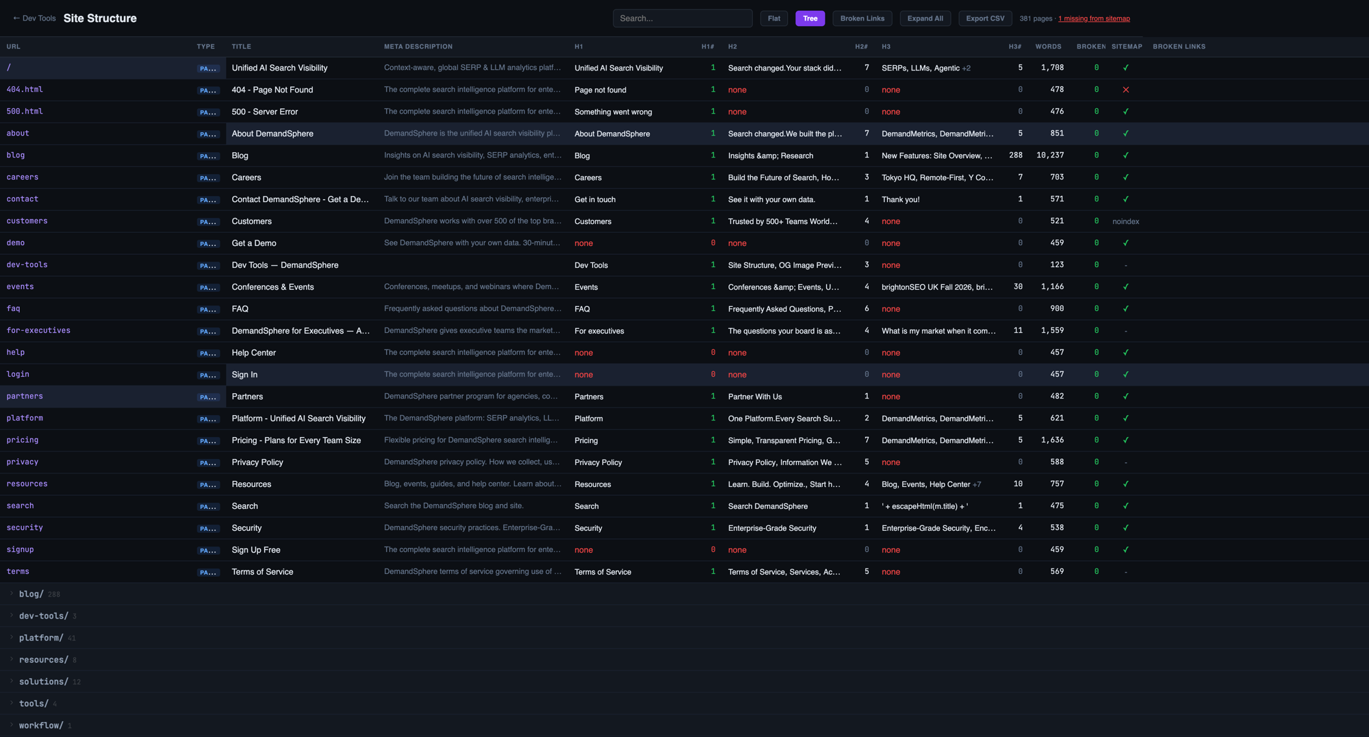Sort by the Words column header
Image resolution: width=1369 pixels, height=737 pixels.
[1048, 47]
